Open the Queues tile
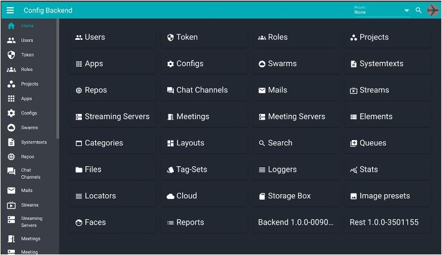The width and height of the screenshot is (442, 255). [x=387, y=143]
